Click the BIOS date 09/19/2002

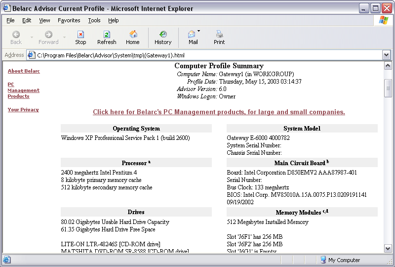point(240,202)
